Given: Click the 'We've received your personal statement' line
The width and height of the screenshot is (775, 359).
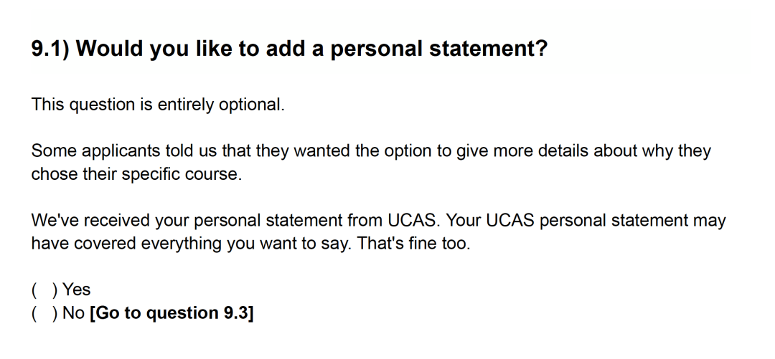Looking at the screenshot, I should pyautogui.click(x=379, y=220).
